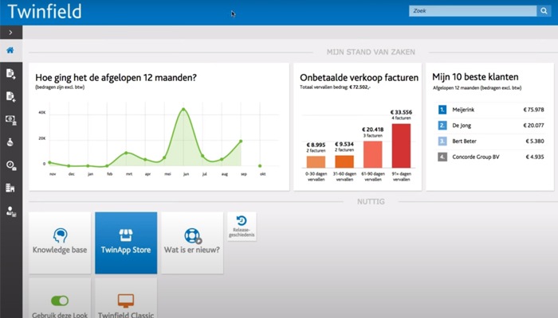Screen dimensions: 558x318
Task: Click the rank 2 badge next to De Jong
Action: coord(442,126)
